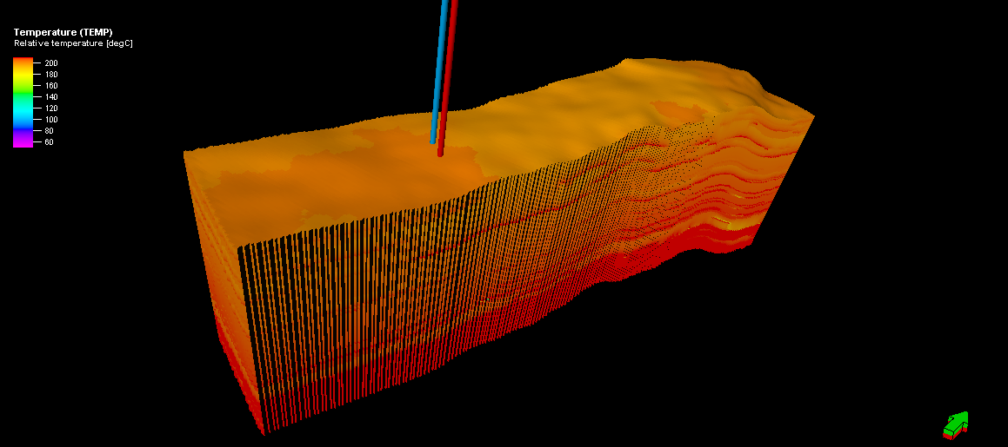
Task: Click the 100 tick label on legend
Action: point(50,120)
